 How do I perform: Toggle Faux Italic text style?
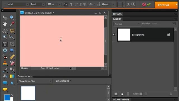coord(76,4)
